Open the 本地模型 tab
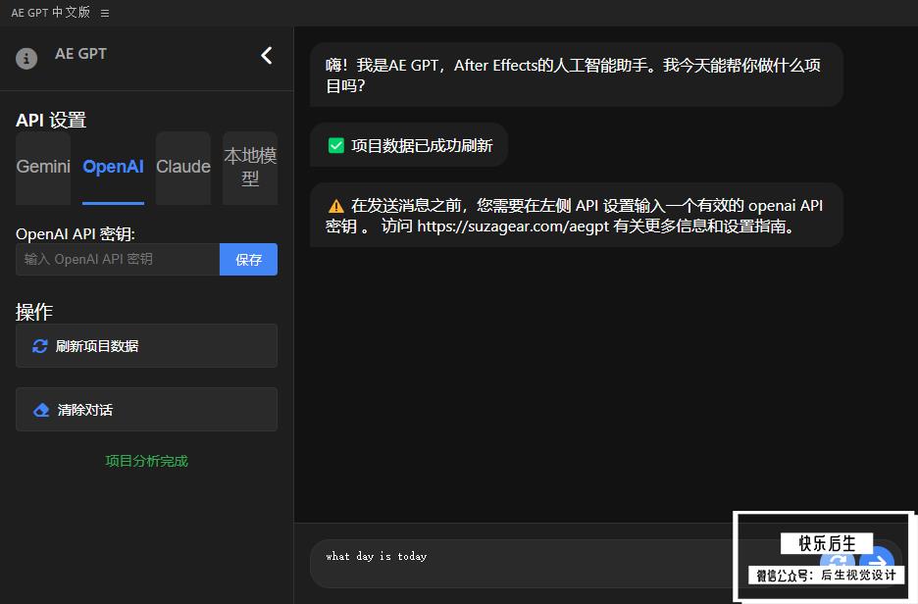This screenshot has height=604, width=918. click(x=250, y=168)
